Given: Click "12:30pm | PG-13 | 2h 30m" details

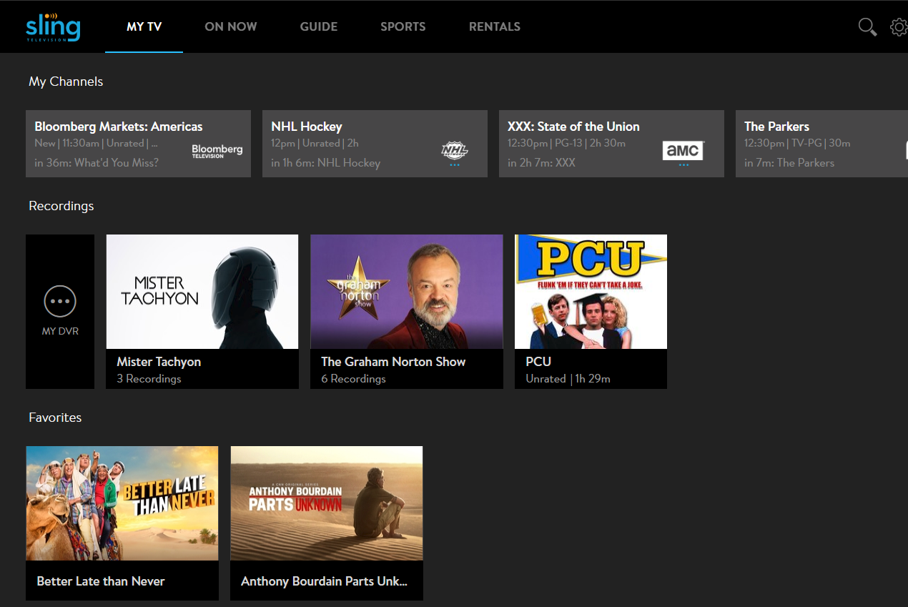Looking at the screenshot, I should [x=566, y=143].
